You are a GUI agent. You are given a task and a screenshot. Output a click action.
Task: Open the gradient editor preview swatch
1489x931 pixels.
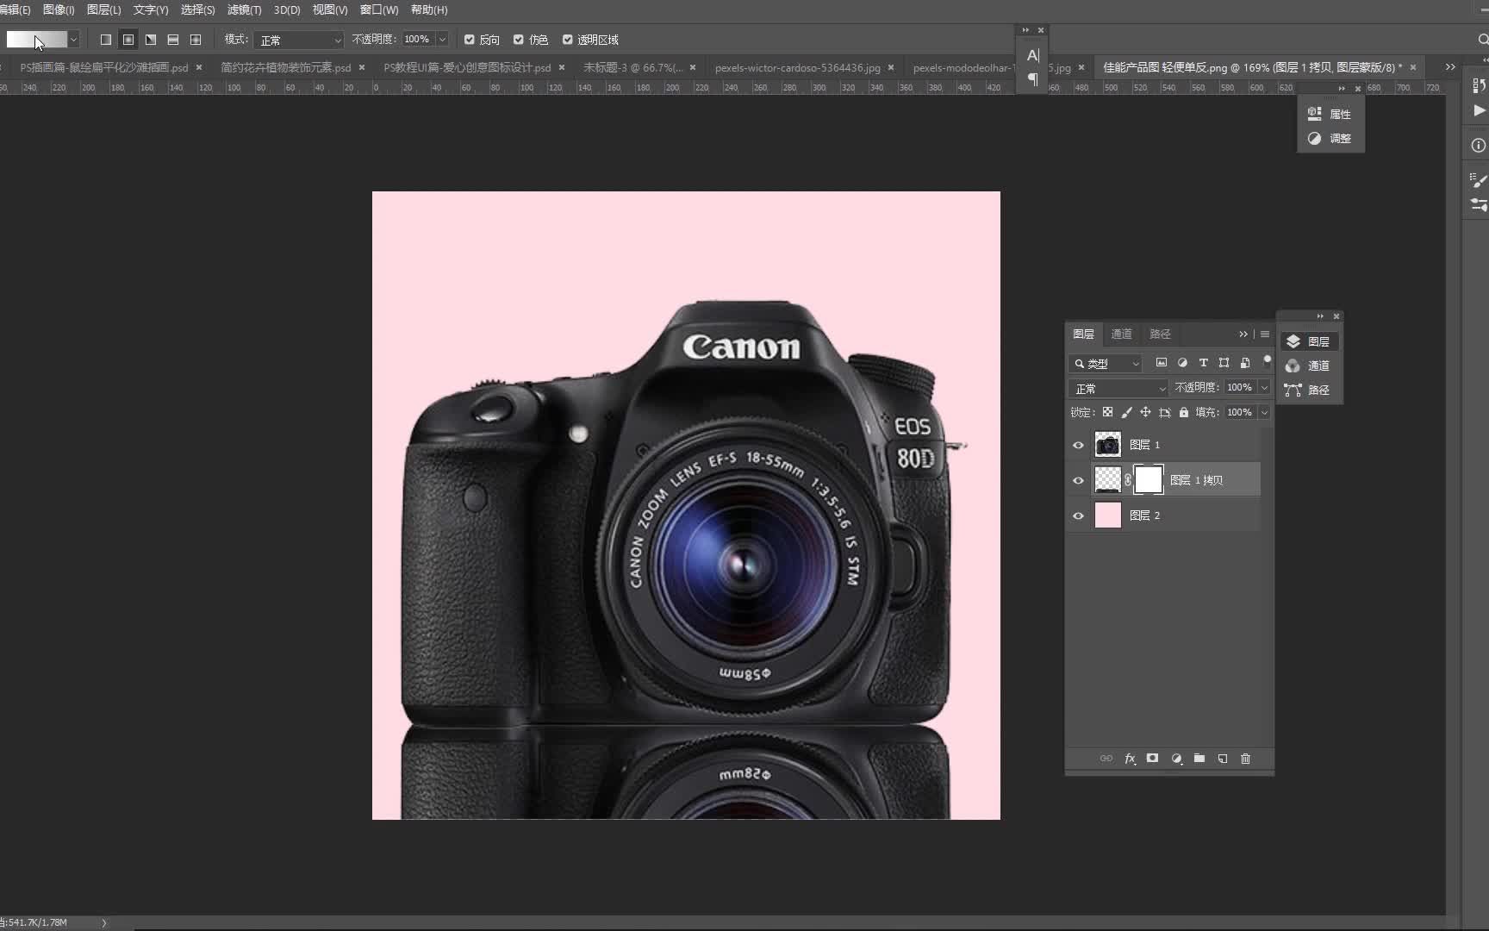[x=36, y=40]
